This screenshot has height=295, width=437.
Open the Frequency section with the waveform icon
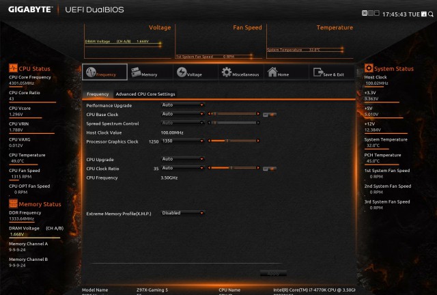click(104, 72)
